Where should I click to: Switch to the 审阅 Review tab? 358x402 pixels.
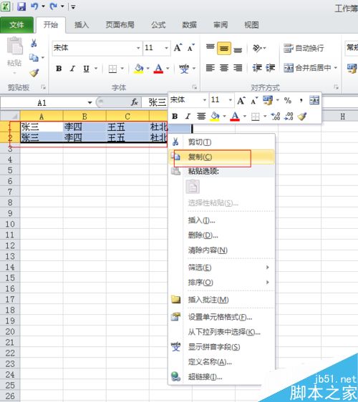(x=221, y=25)
